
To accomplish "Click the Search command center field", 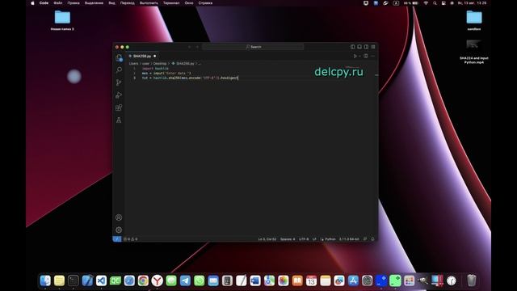I will click(253, 47).
